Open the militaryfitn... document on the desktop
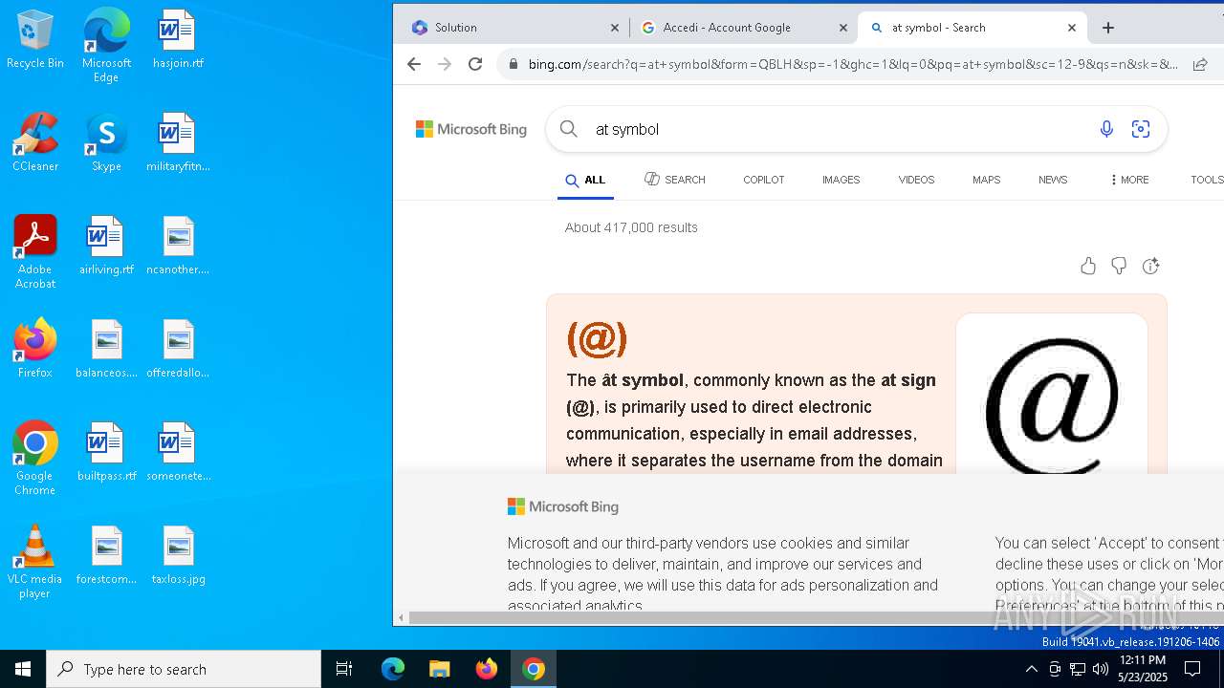The height and width of the screenshot is (688, 1224). tap(178, 143)
